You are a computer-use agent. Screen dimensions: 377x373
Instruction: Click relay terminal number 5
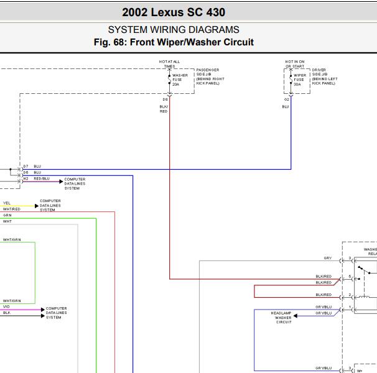tap(350, 277)
